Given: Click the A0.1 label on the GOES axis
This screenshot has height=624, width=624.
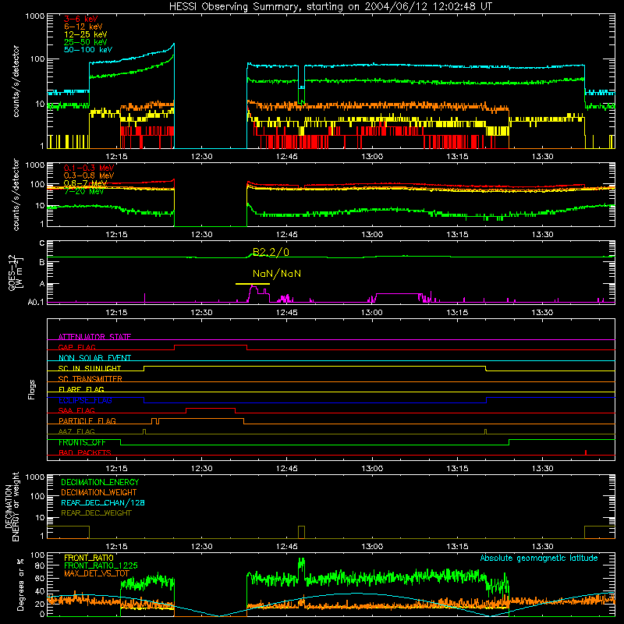Looking at the screenshot, I should (35, 303).
